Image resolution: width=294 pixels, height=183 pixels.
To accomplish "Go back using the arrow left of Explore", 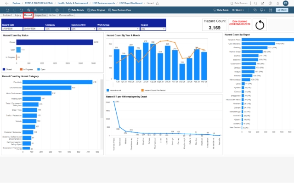I will (x=7, y=3).
